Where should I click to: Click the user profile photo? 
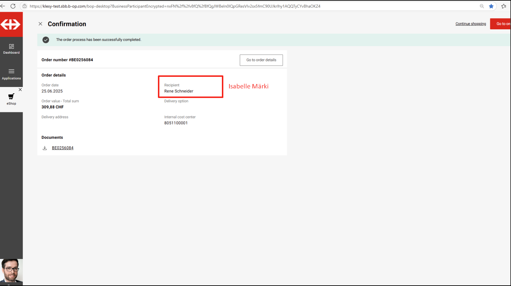11,271
